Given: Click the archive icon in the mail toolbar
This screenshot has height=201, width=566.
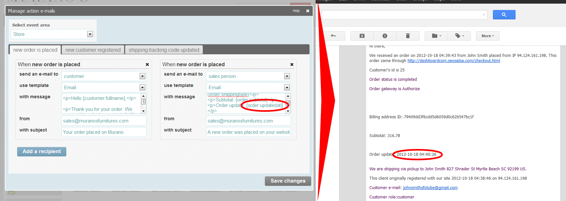Looking at the screenshot, I should pos(362,36).
